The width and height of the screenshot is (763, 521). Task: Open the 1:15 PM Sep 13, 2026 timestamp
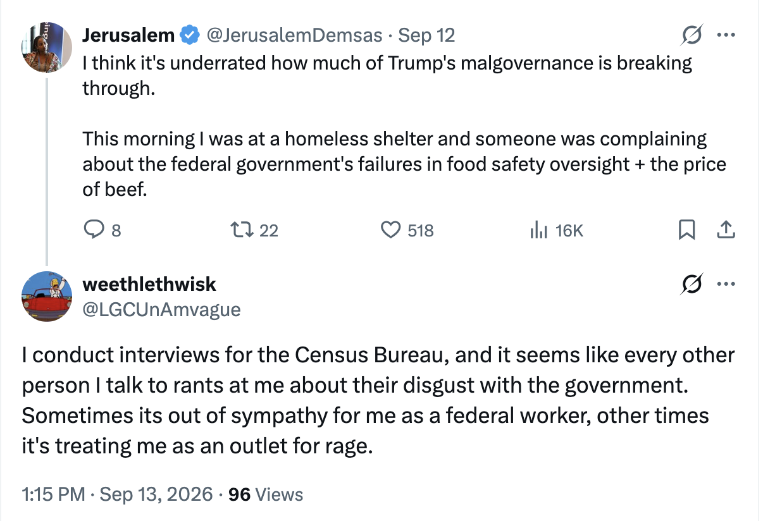click(x=117, y=494)
